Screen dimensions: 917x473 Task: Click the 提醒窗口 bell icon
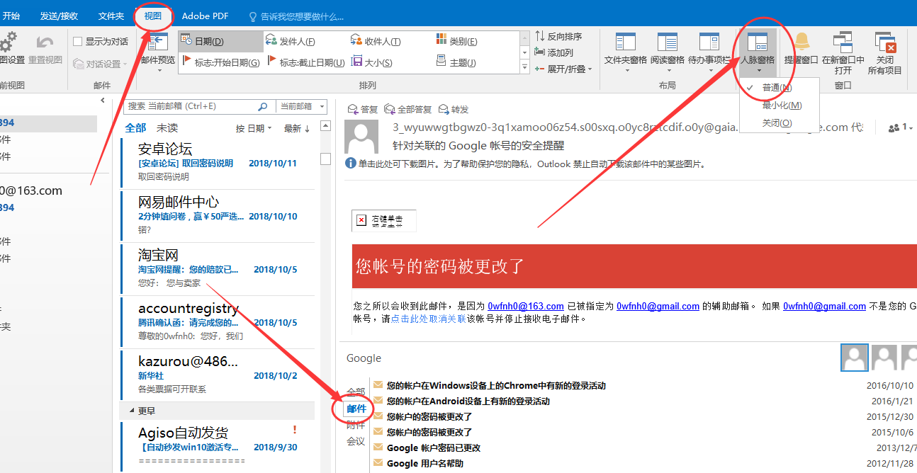[x=801, y=41]
